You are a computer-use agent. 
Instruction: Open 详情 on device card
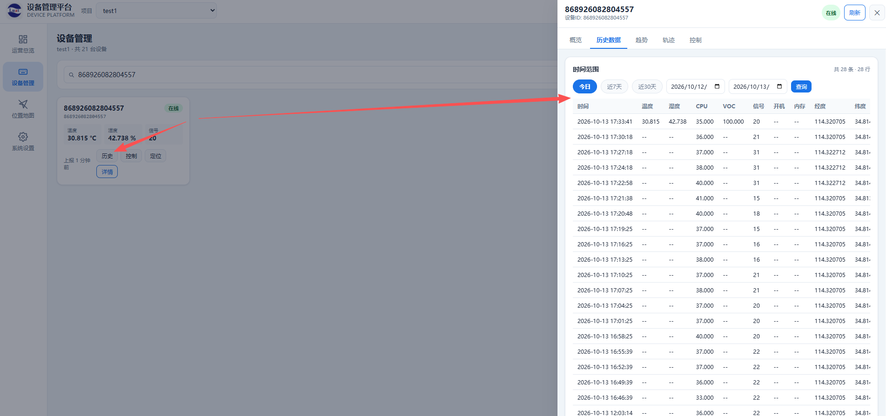coord(107,172)
